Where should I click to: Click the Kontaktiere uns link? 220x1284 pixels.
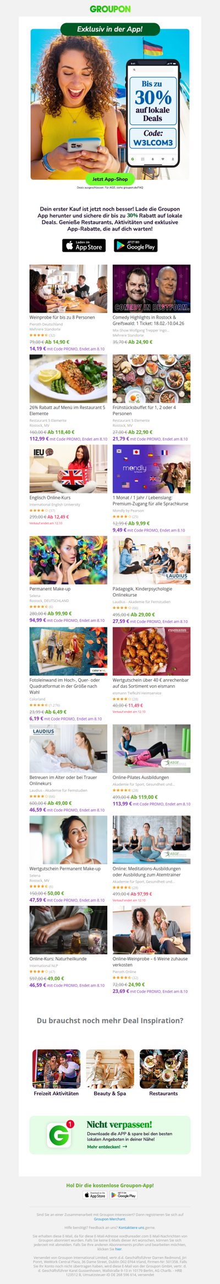(131, 1227)
